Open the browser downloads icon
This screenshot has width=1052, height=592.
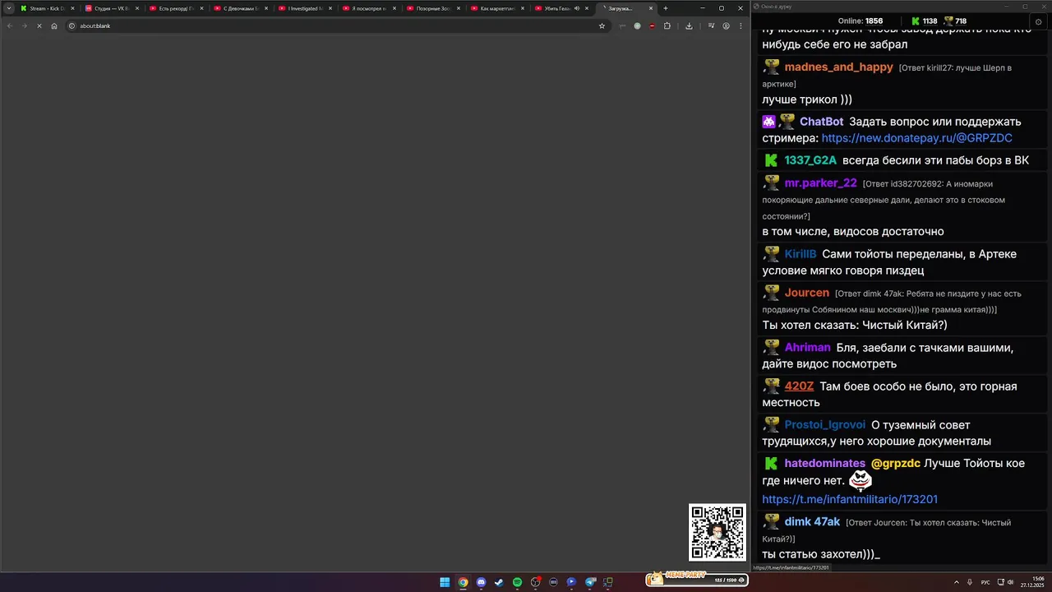coord(689,25)
